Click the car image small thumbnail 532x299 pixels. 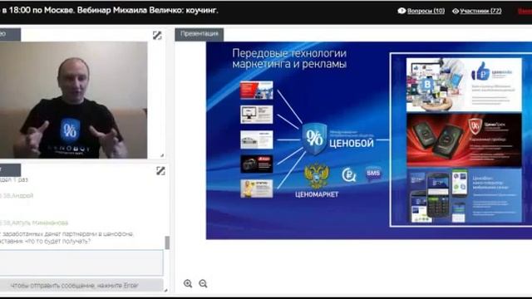[x=257, y=140]
